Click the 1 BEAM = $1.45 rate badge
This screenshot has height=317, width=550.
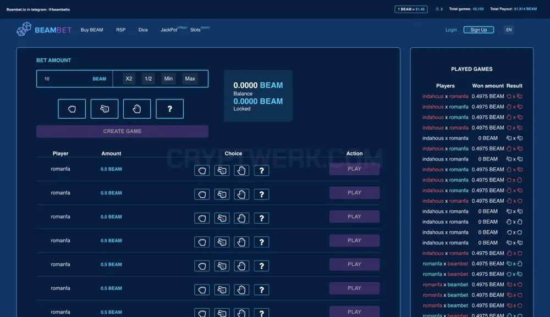pyautogui.click(x=411, y=9)
